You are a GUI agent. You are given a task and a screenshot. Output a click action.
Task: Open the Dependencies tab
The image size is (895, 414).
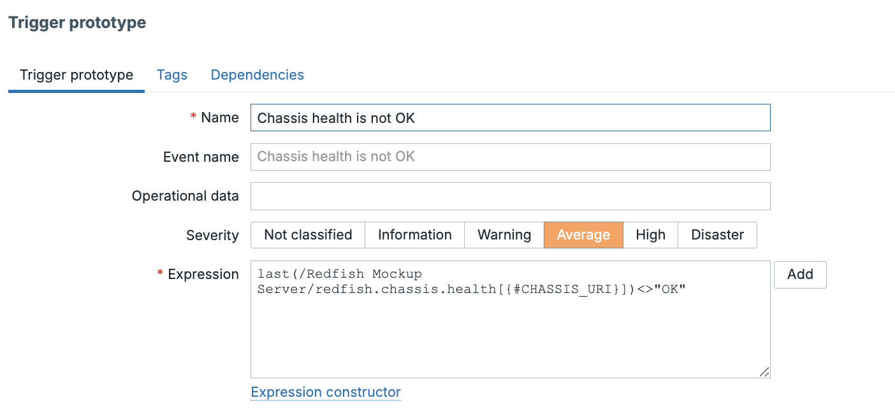click(257, 75)
